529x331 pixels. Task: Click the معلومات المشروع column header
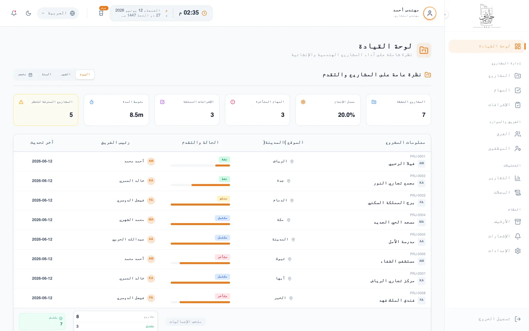(x=405, y=143)
